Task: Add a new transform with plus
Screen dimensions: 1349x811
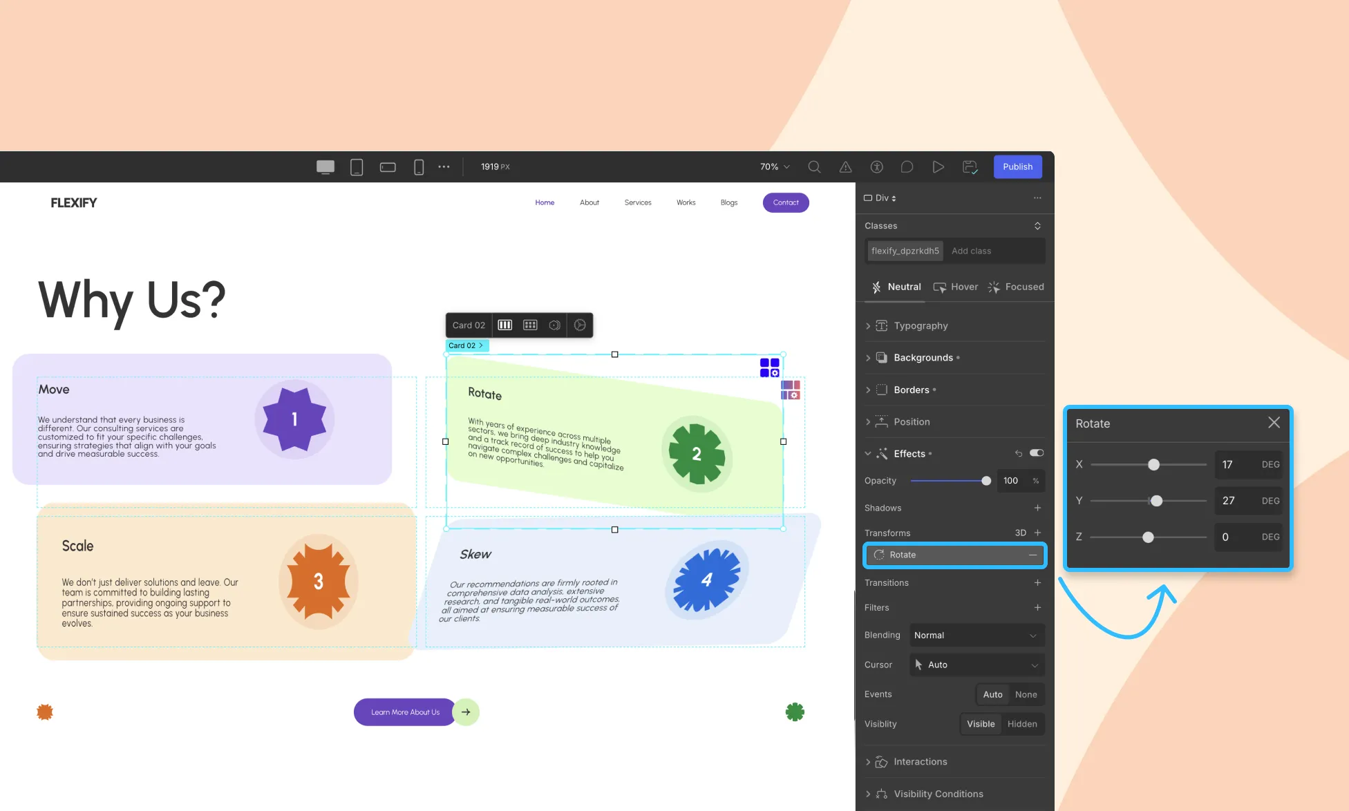Action: tap(1037, 533)
